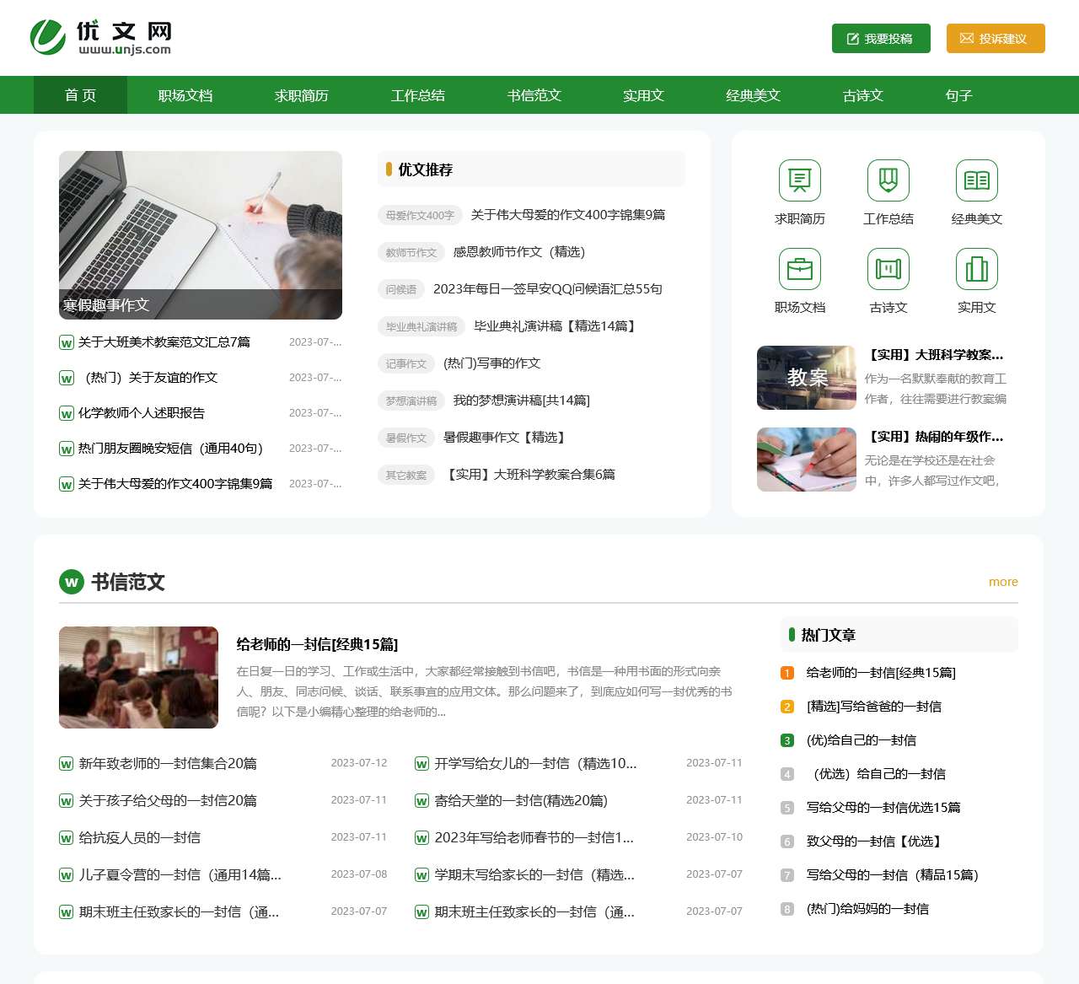Select the 工作总结 bookmark icon
The height and width of the screenshot is (984, 1079).
(888, 180)
